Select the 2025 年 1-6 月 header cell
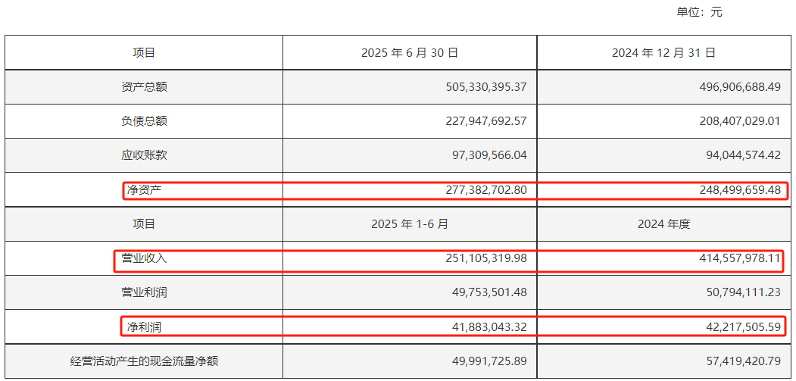The image size is (796, 381). point(410,224)
